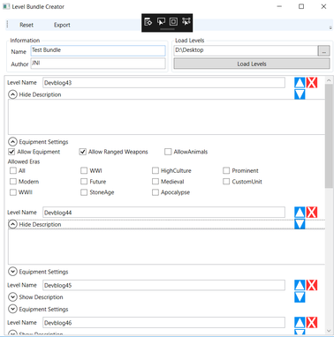Check the CustomUnit era checkbox
334x337 pixels.
coord(226,182)
